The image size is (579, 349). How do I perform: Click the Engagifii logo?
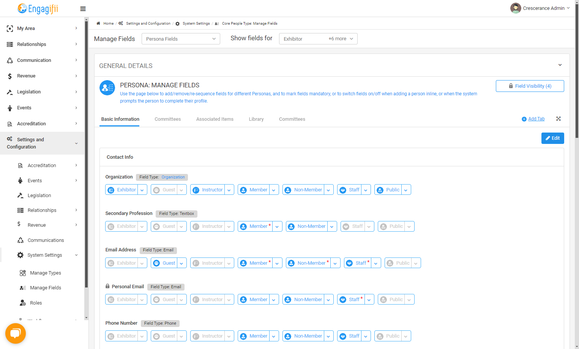coord(38,8)
